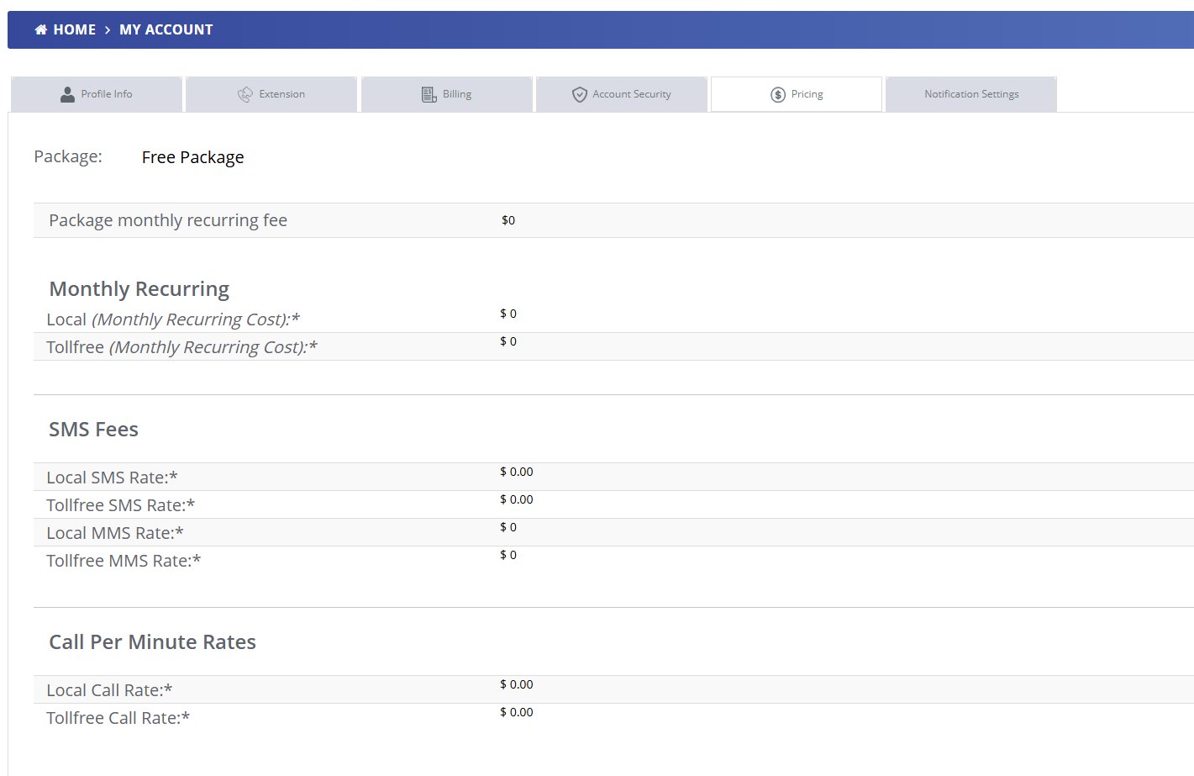The width and height of the screenshot is (1194, 776).
Task: Click the Local SMS Rate value field
Action: 516,472
